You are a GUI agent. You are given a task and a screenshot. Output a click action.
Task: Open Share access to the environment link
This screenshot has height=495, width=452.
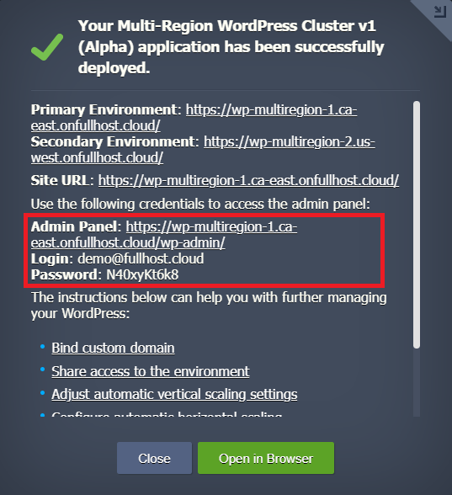coord(151,371)
